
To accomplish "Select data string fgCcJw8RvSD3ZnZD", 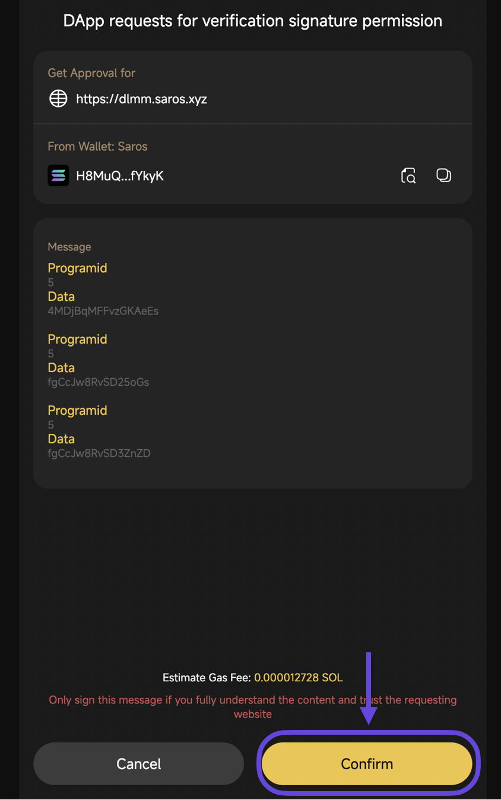I will point(99,453).
